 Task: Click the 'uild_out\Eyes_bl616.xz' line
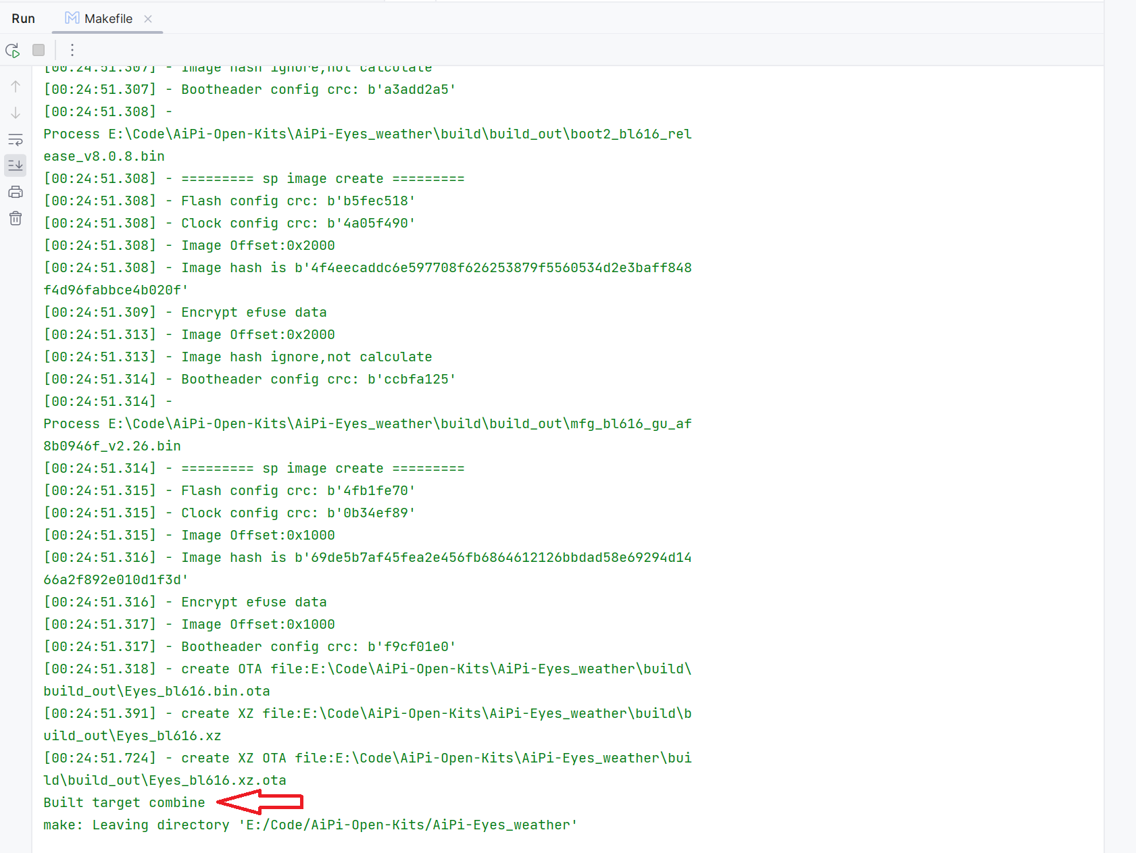pyautogui.click(x=132, y=735)
